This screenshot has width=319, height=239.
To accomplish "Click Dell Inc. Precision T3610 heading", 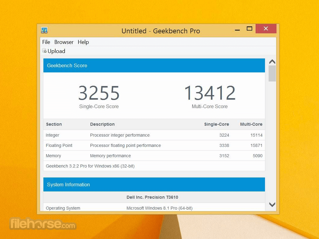I will click(152, 197).
